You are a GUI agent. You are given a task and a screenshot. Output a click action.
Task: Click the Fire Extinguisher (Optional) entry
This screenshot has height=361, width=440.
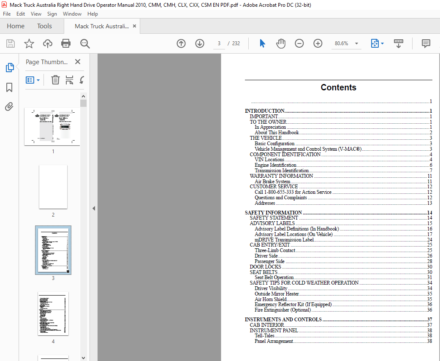[343, 310]
